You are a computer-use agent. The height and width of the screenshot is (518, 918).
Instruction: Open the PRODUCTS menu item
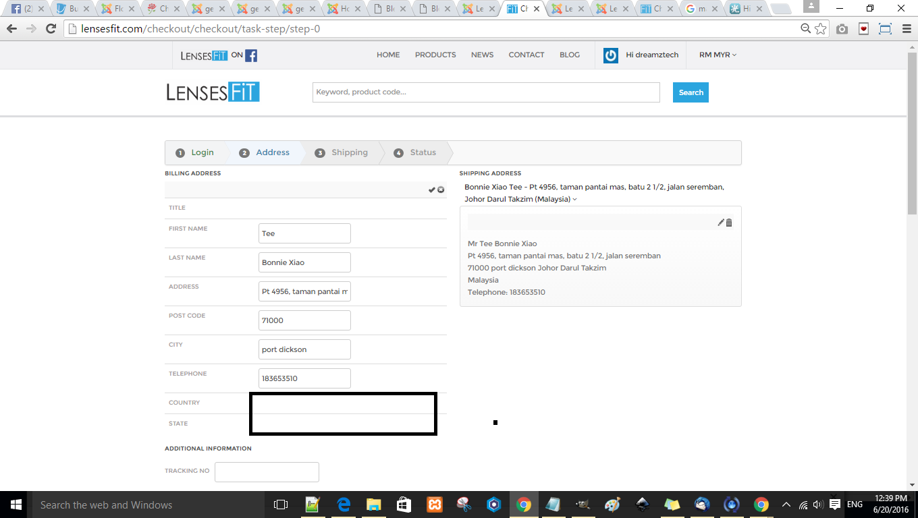435,55
